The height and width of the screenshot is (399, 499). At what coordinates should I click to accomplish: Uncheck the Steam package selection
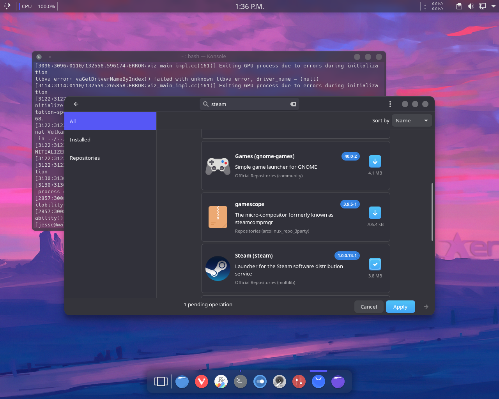point(375,264)
